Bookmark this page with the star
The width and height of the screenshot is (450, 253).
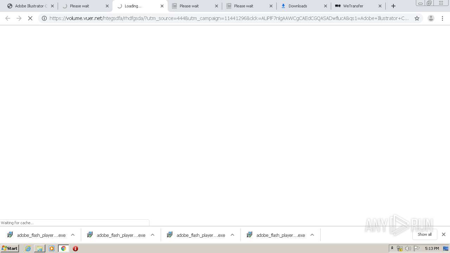417,18
